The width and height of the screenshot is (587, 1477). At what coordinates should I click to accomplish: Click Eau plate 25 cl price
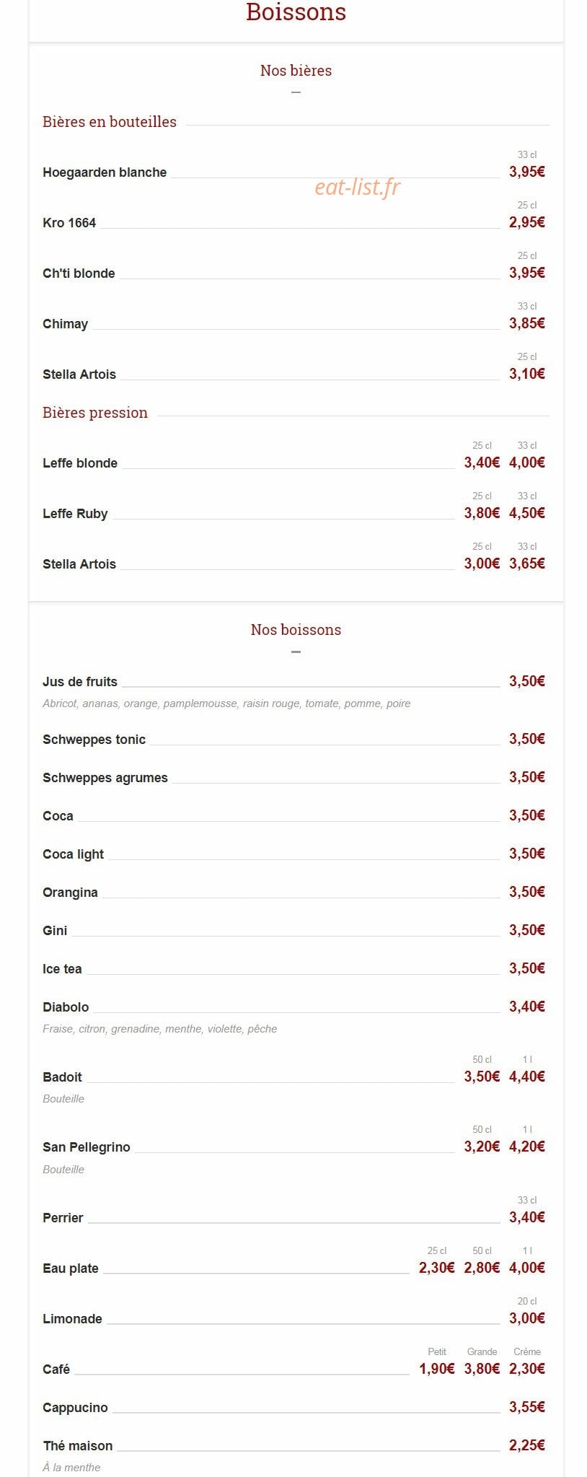(437, 1268)
